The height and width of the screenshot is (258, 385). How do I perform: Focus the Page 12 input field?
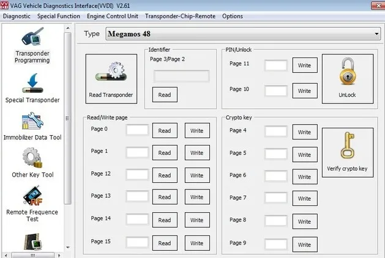(x=137, y=175)
